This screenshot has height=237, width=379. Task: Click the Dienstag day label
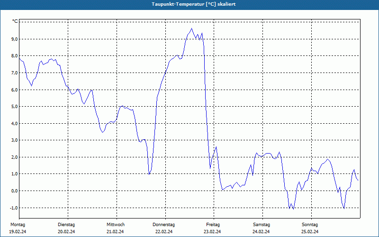[66, 225]
